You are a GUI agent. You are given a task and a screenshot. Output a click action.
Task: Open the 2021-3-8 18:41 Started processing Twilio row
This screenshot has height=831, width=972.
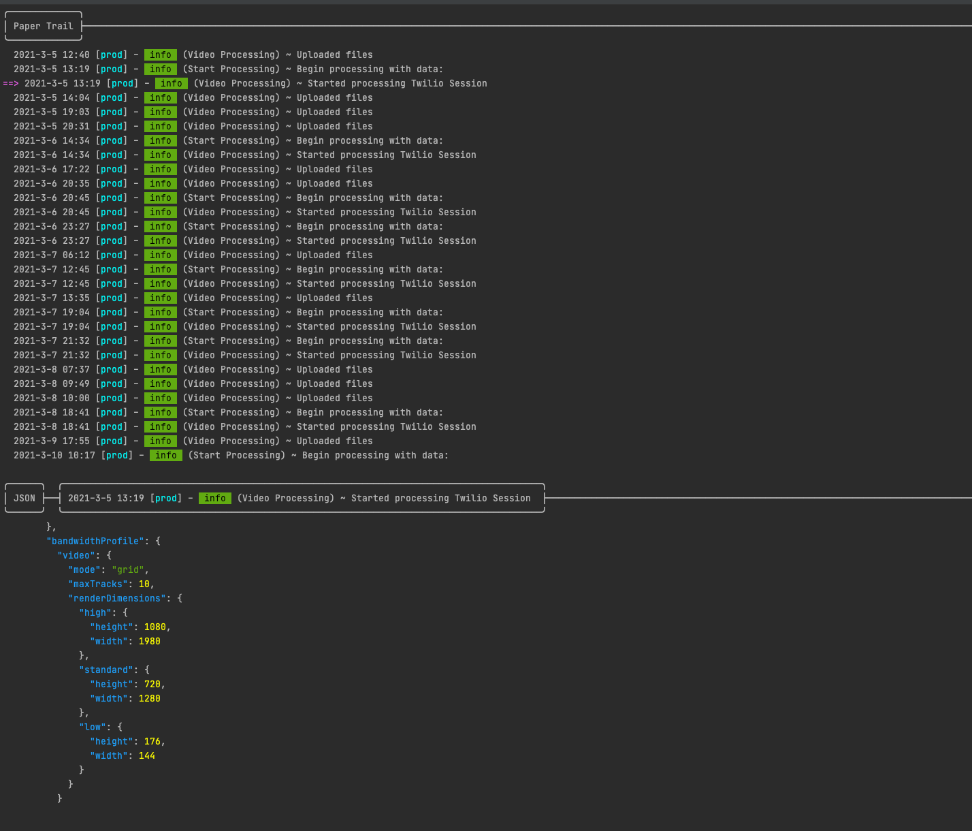click(x=245, y=426)
